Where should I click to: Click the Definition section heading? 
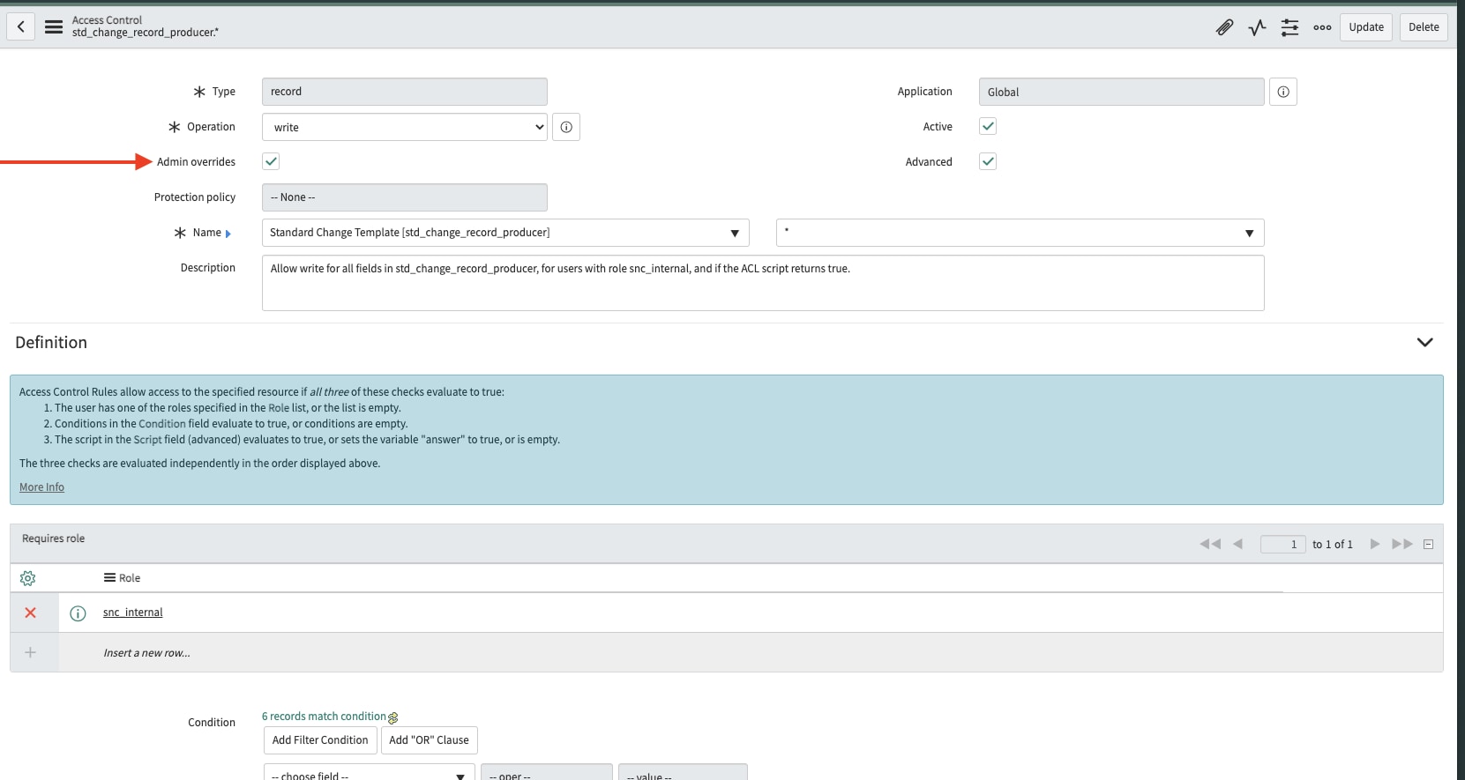[51, 343]
